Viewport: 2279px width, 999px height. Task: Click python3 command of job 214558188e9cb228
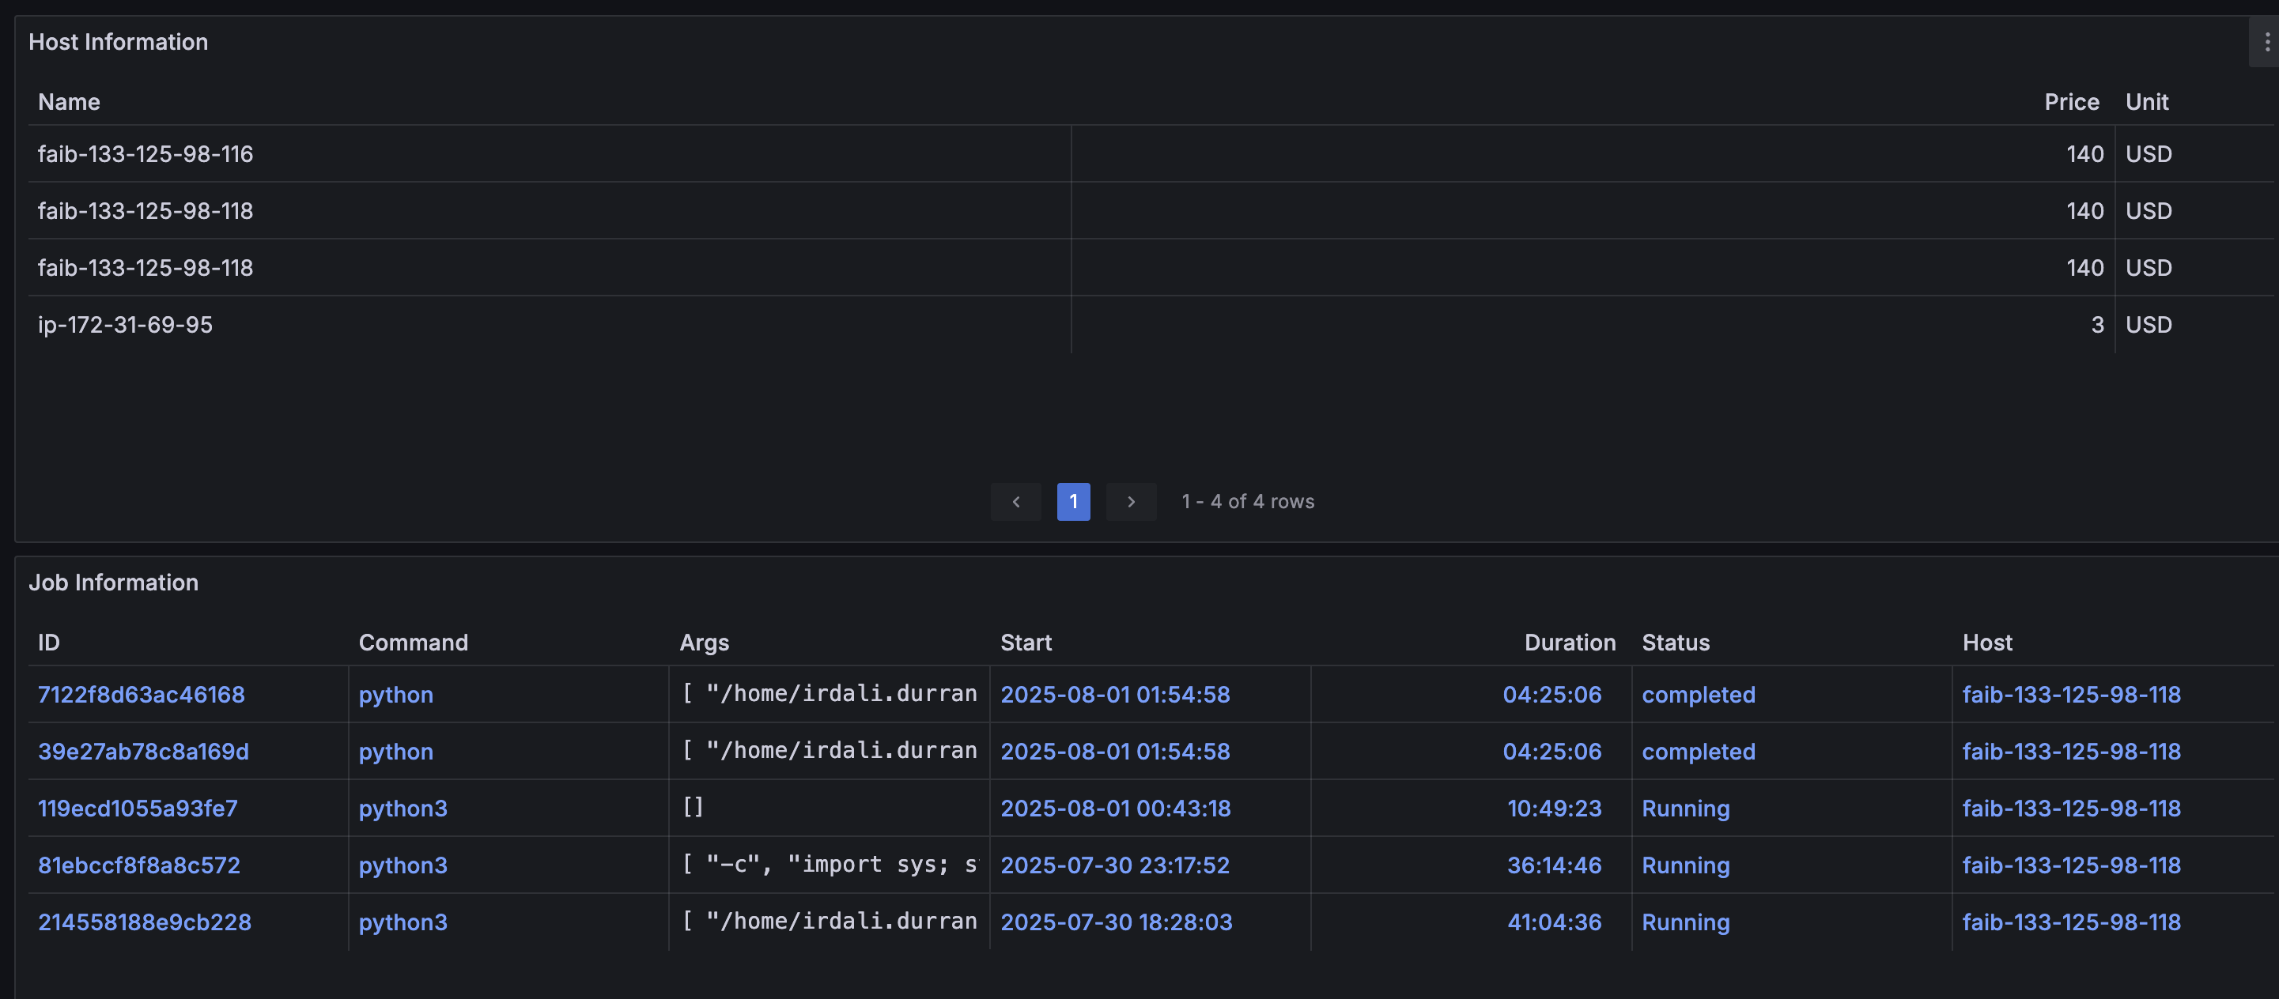403,922
